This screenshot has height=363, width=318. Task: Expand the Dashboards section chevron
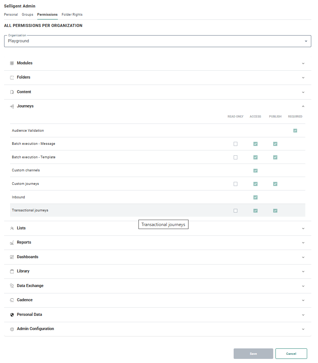point(303,257)
